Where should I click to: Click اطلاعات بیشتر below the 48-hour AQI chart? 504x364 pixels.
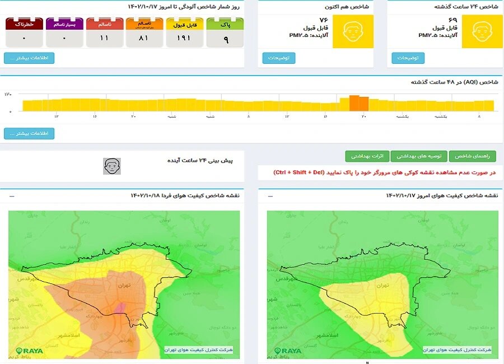tap(29, 133)
